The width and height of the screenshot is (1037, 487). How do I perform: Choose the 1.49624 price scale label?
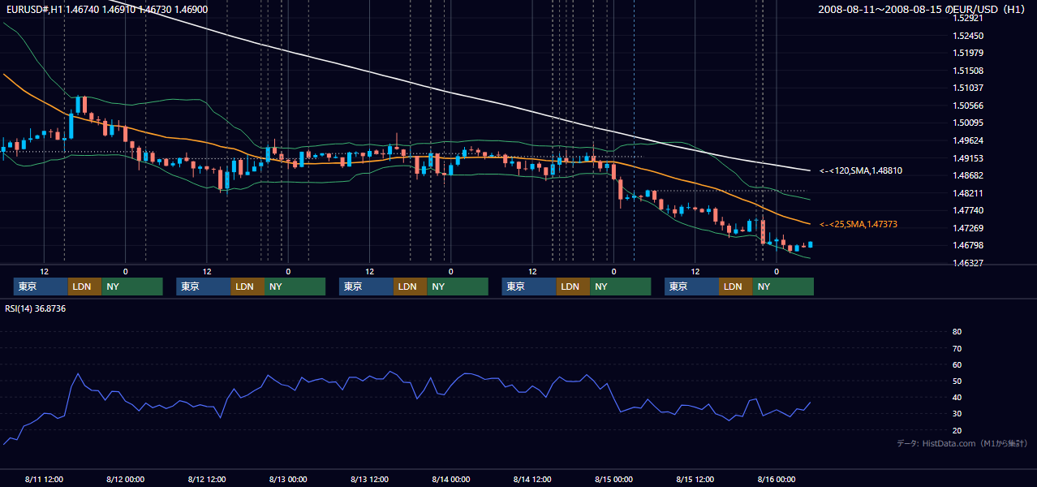coord(968,140)
